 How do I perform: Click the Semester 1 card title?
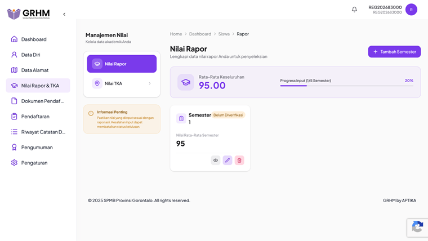click(x=199, y=118)
